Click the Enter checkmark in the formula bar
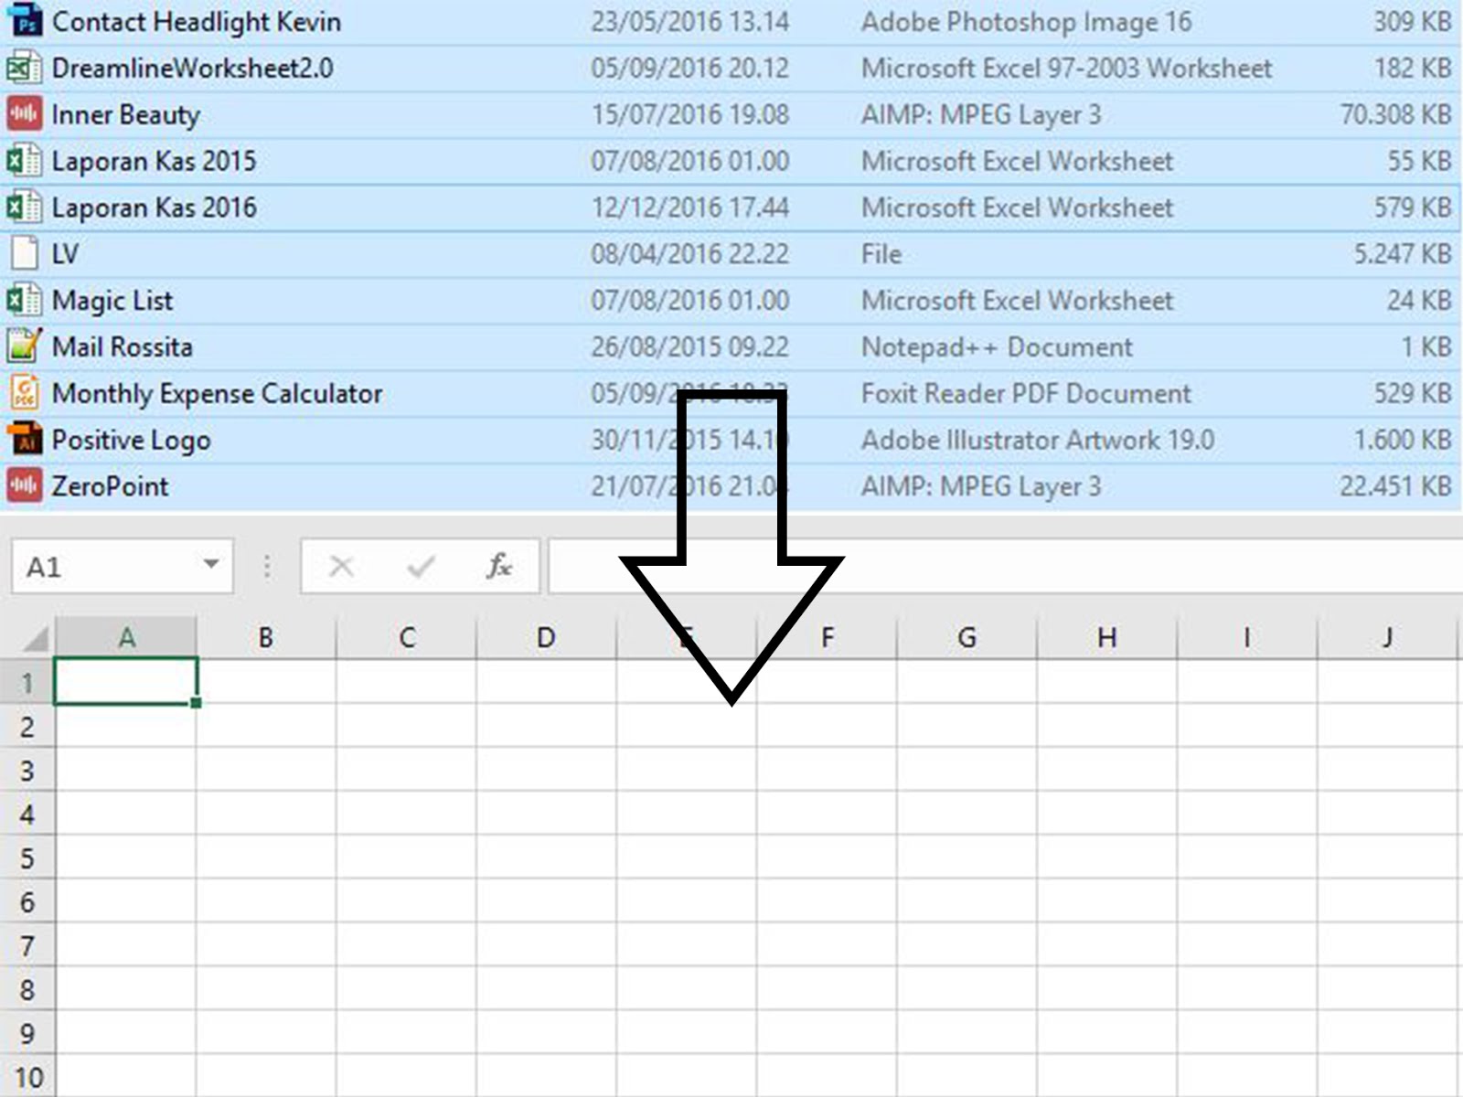 click(418, 566)
